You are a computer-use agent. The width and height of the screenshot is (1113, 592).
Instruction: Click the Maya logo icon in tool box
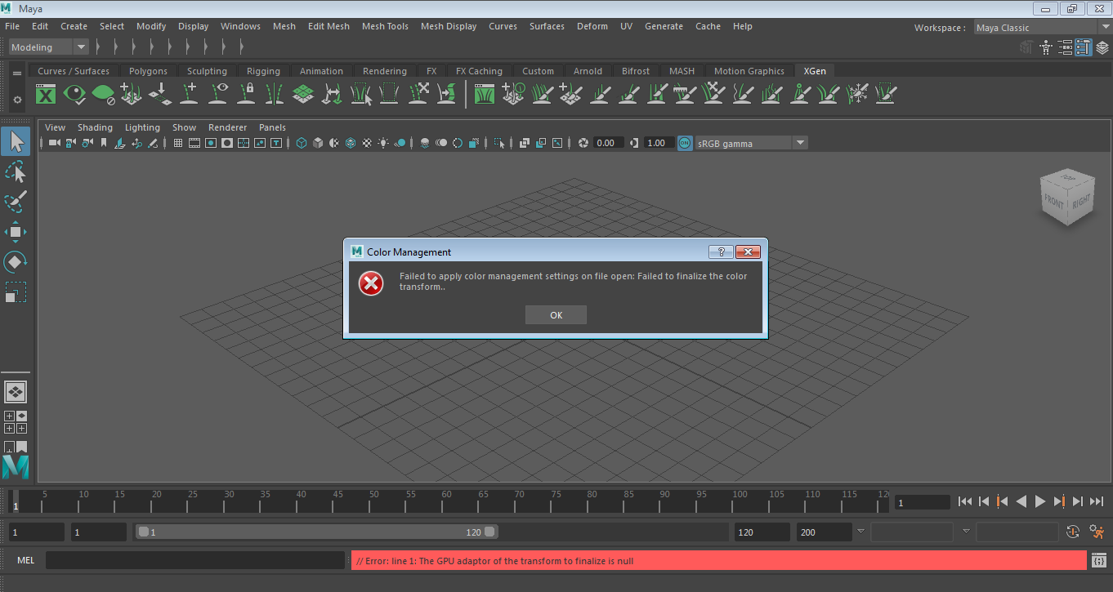pyautogui.click(x=16, y=466)
